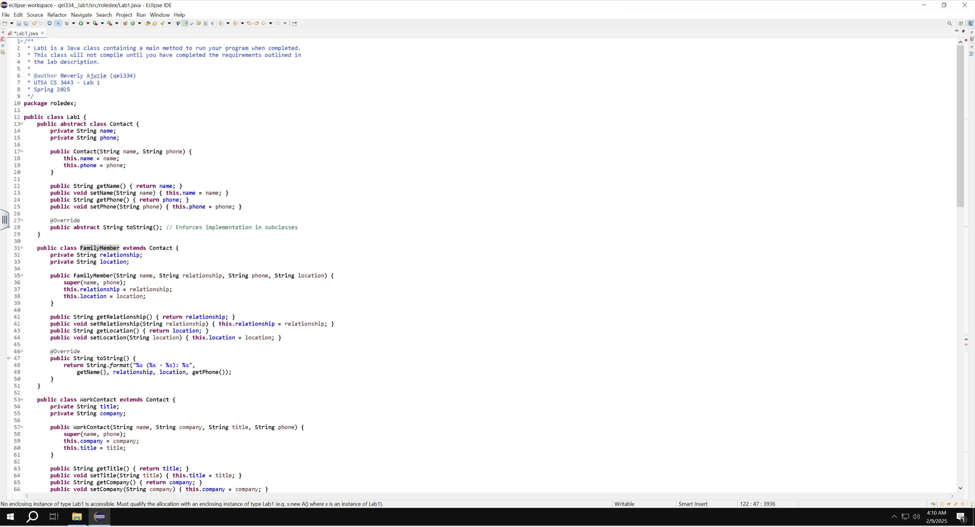Click the Run (green play) toolbar button
This screenshot has width=975, height=527.
(81, 23)
